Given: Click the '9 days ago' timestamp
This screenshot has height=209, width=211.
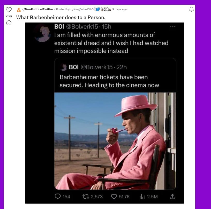Looking at the screenshot, I should coord(119,9).
